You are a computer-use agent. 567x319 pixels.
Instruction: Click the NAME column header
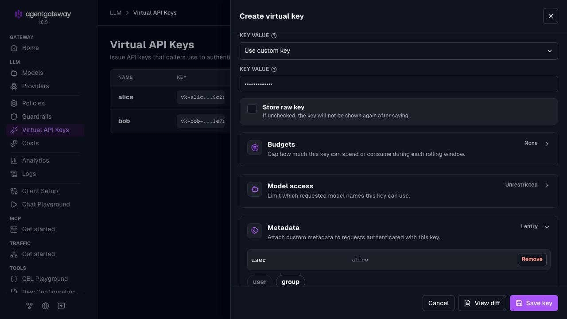click(125, 77)
